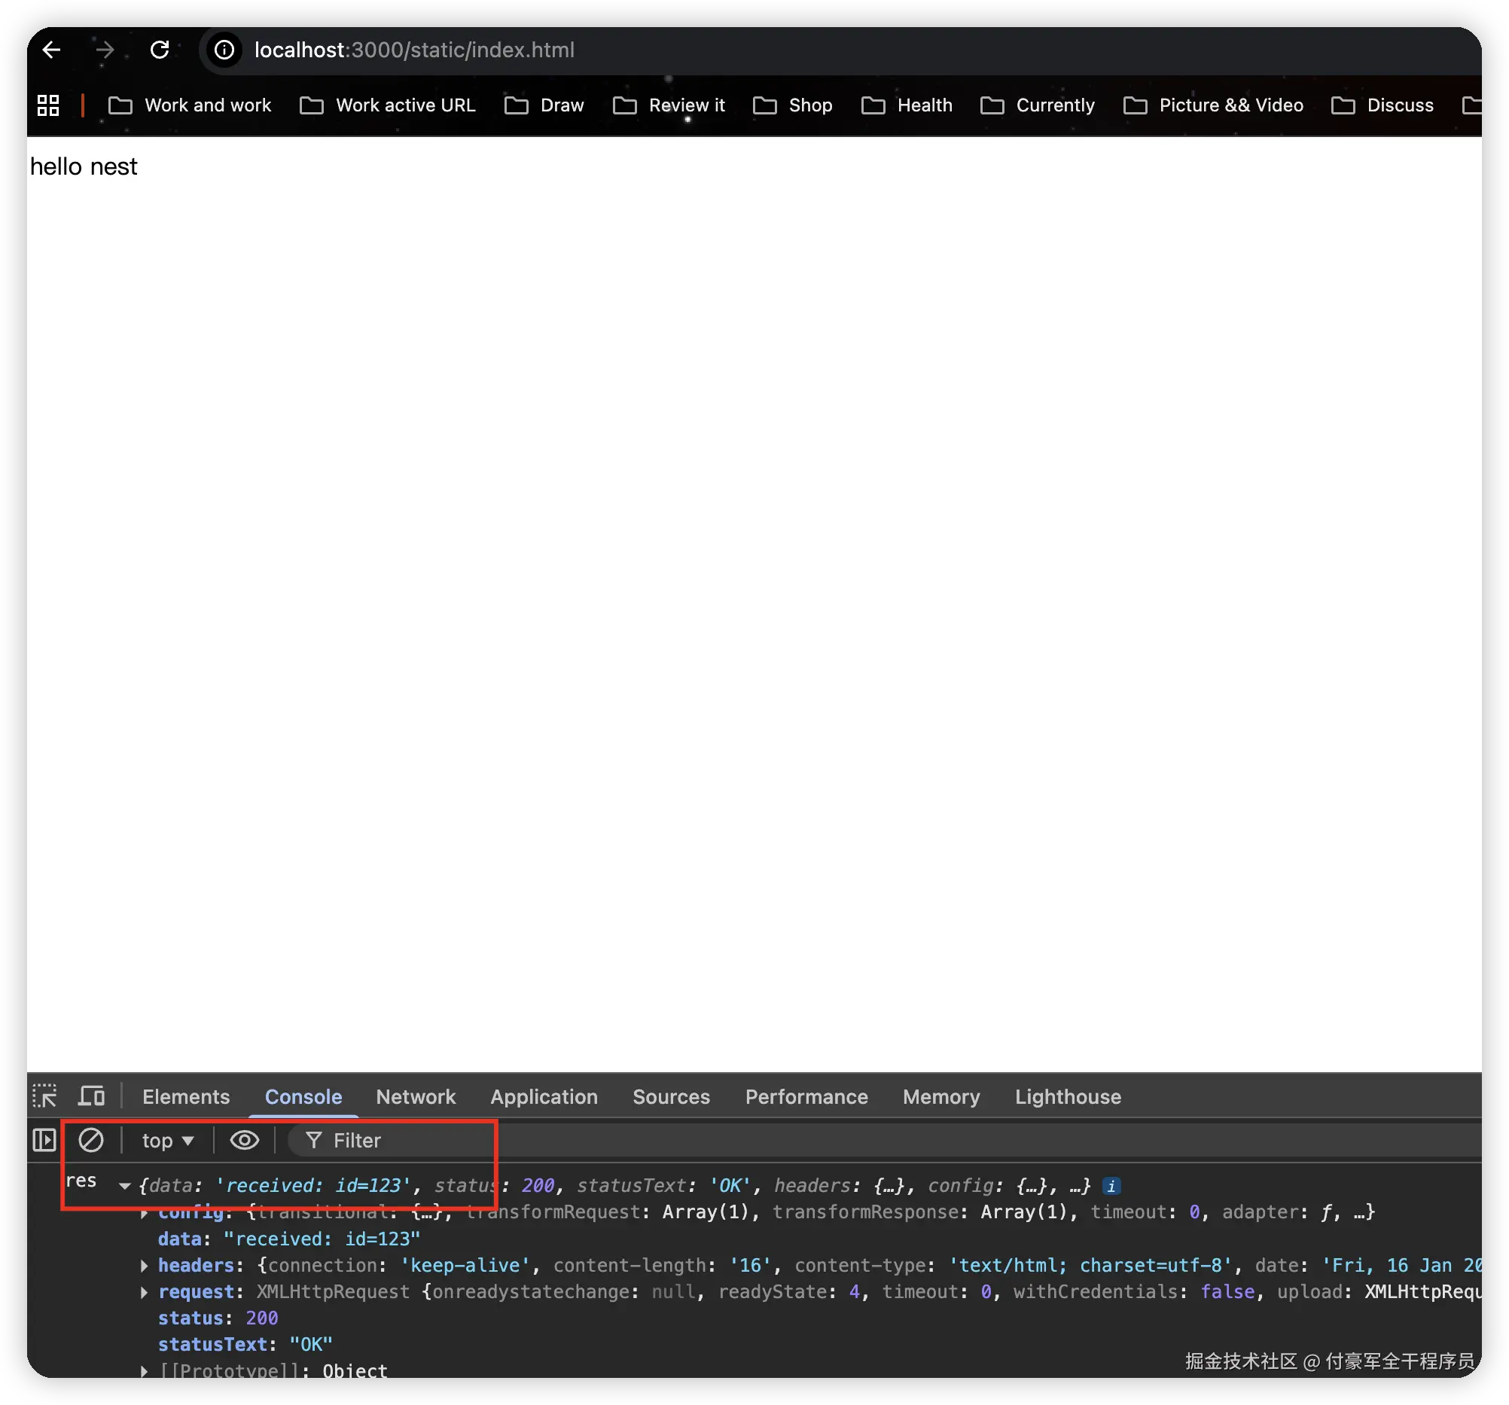Open the Health bookmark folder
Image resolution: width=1509 pixels, height=1405 pixels.
point(907,105)
